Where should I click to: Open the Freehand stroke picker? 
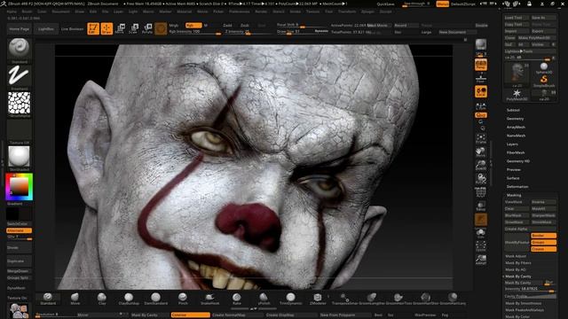pyautogui.click(x=20, y=76)
